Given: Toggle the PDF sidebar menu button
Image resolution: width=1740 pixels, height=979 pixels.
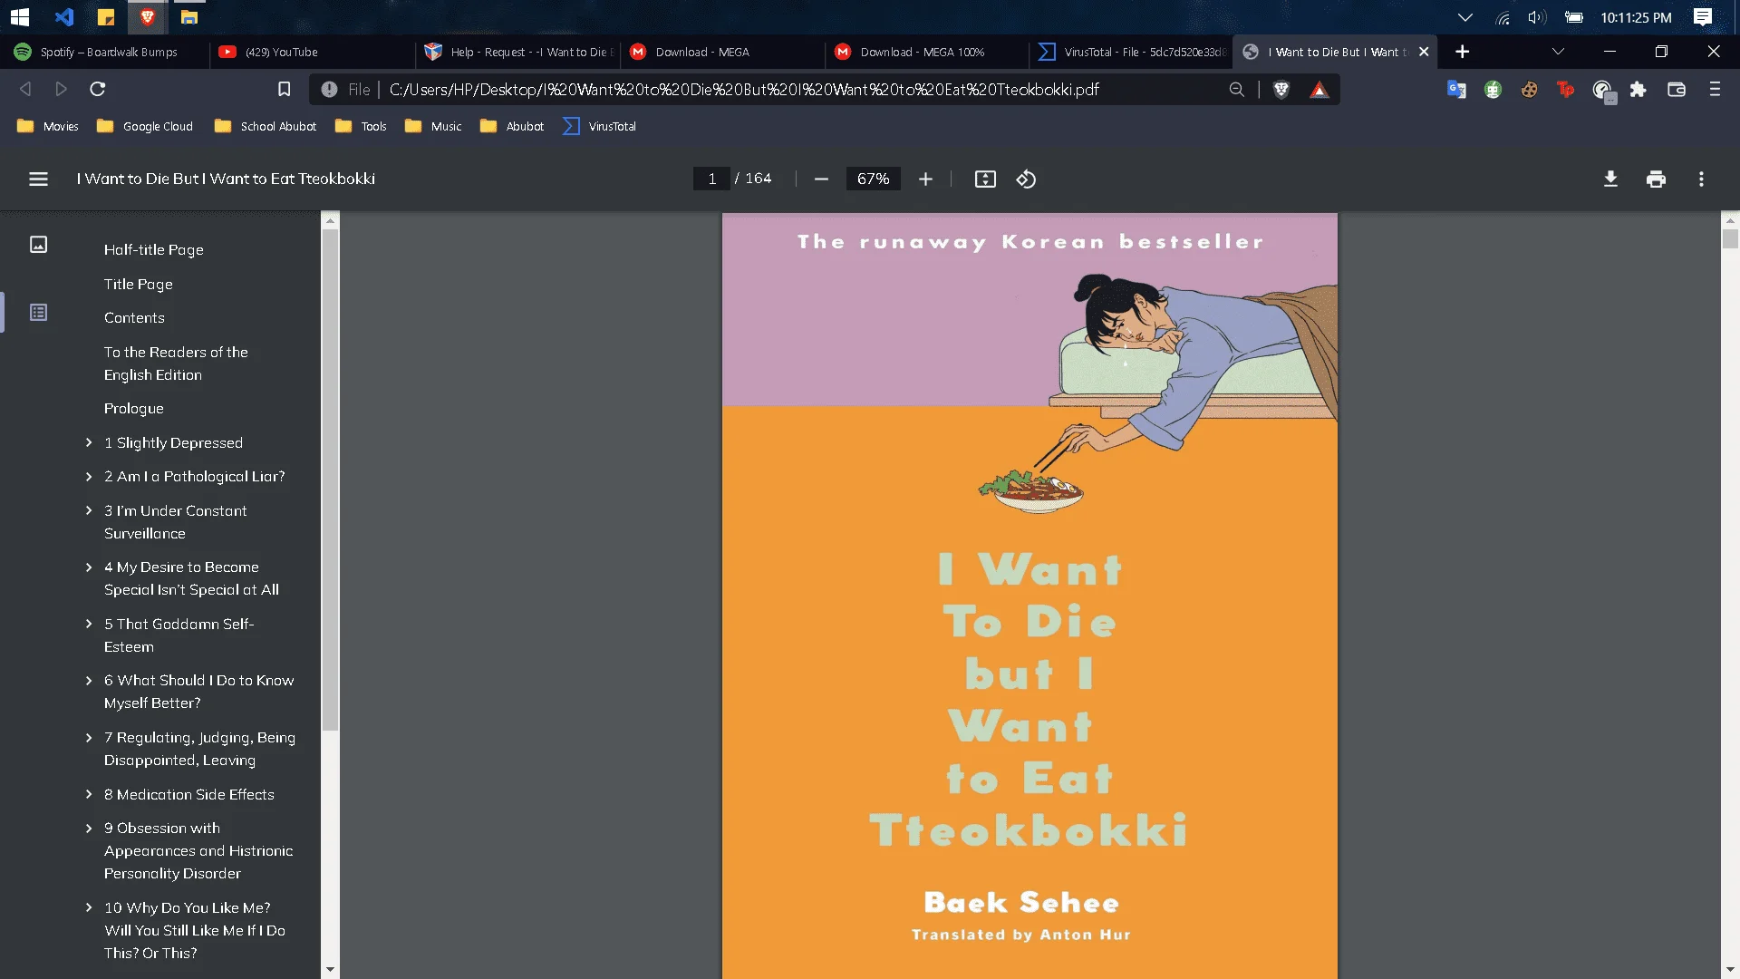Looking at the screenshot, I should 38,179.
